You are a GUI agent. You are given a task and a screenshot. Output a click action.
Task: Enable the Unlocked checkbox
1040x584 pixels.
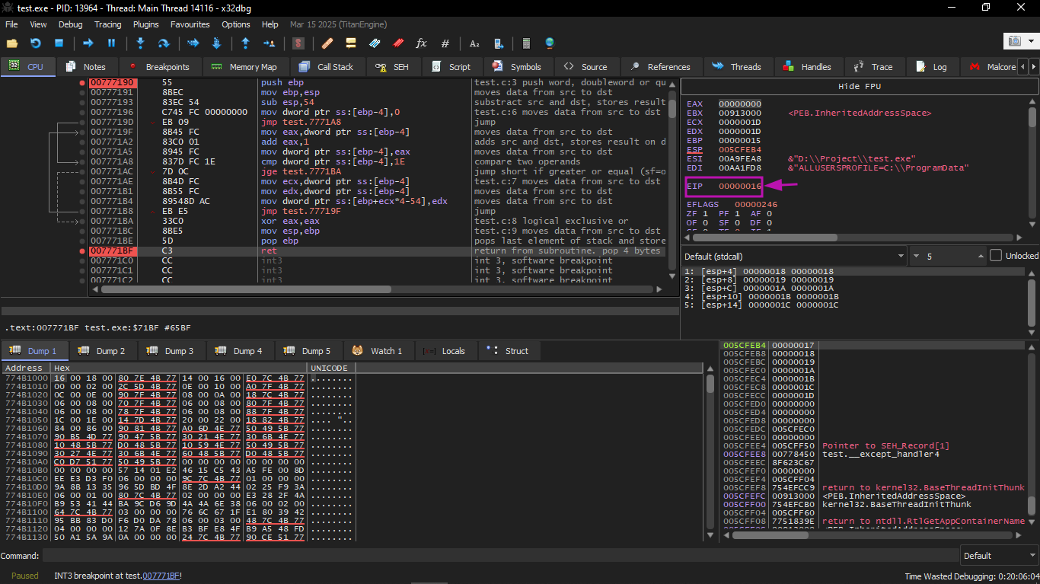point(996,256)
